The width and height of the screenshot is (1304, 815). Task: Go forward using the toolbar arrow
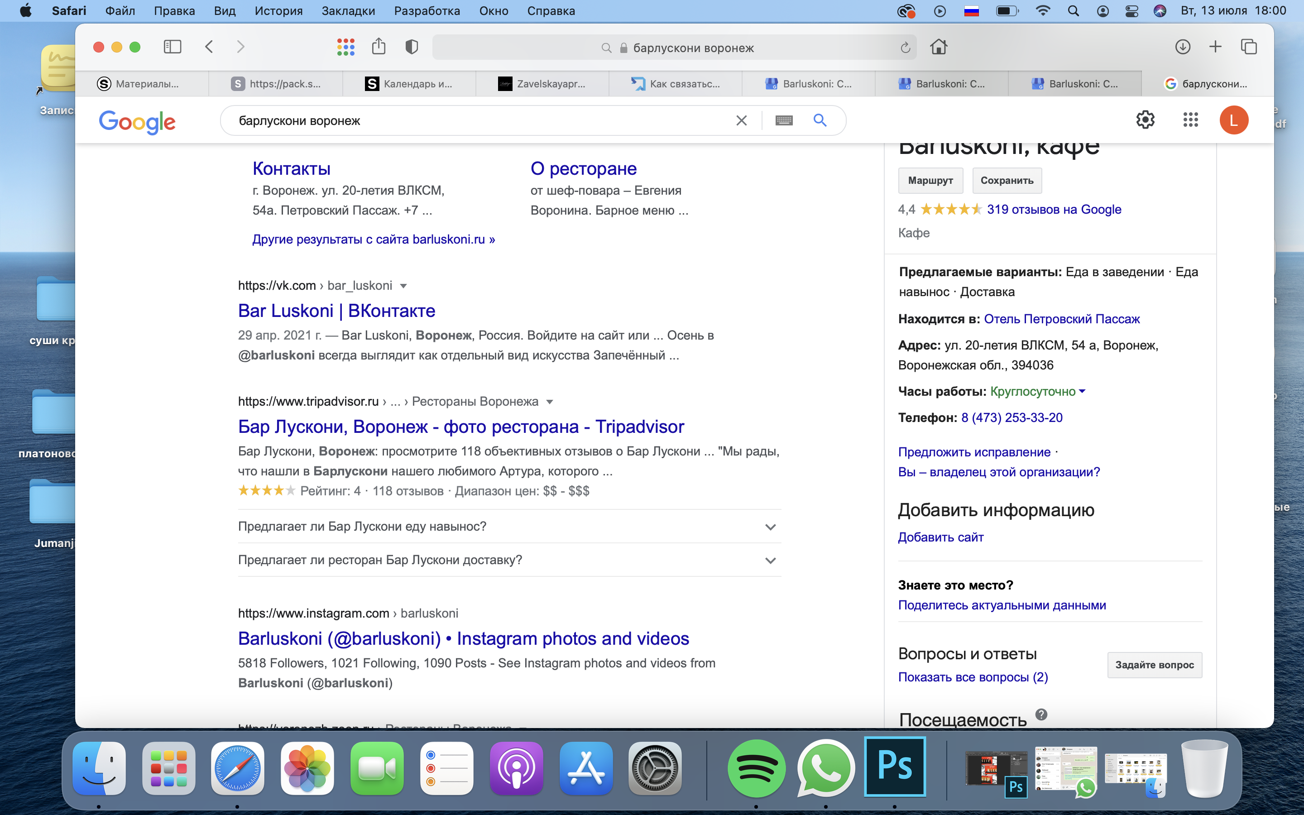(x=240, y=47)
